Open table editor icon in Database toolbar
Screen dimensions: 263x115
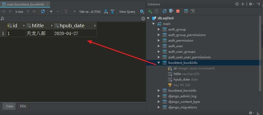point(186,11)
